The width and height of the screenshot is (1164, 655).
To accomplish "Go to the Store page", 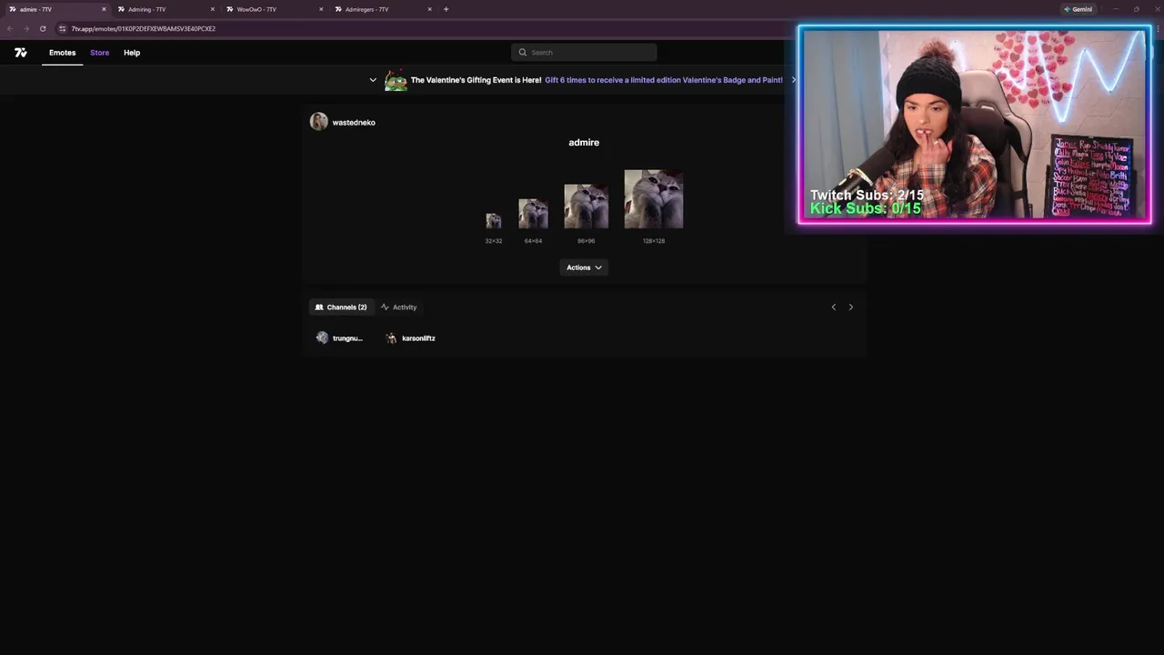I will click(100, 53).
